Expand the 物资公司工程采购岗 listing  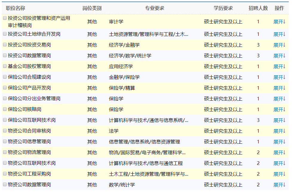point(279,173)
